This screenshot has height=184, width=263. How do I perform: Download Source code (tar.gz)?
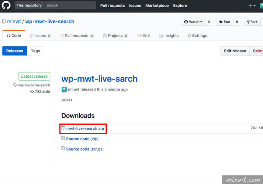[85, 149]
